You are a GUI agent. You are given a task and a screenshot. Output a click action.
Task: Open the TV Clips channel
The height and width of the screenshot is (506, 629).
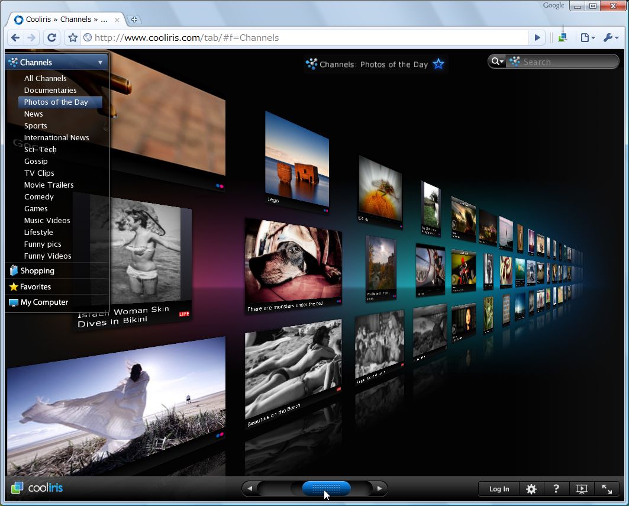[39, 173]
